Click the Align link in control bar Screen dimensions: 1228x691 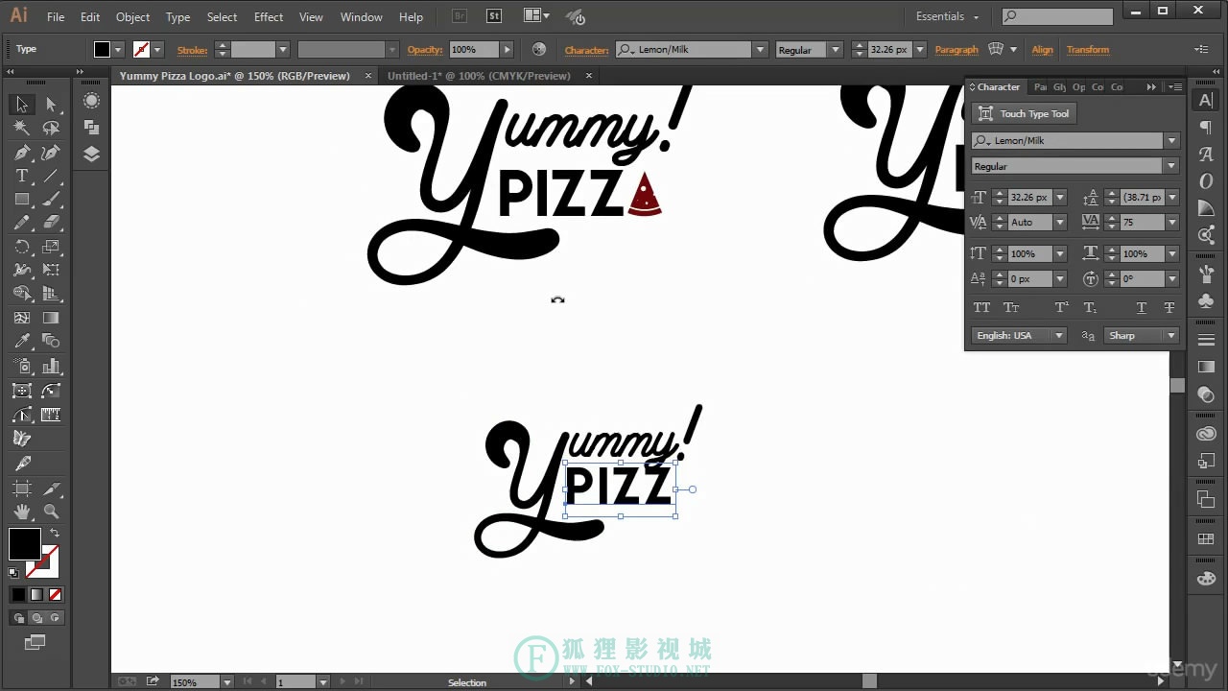pyautogui.click(x=1042, y=50)
